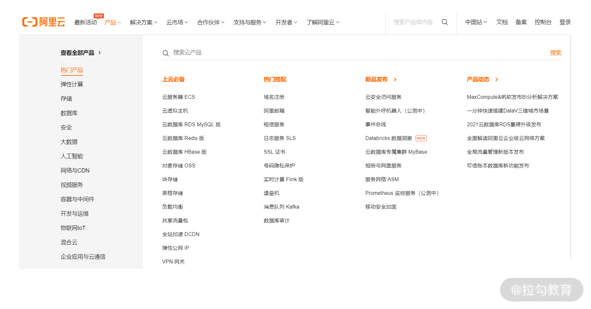Click the 登录 link

click(x=565, y=22)
